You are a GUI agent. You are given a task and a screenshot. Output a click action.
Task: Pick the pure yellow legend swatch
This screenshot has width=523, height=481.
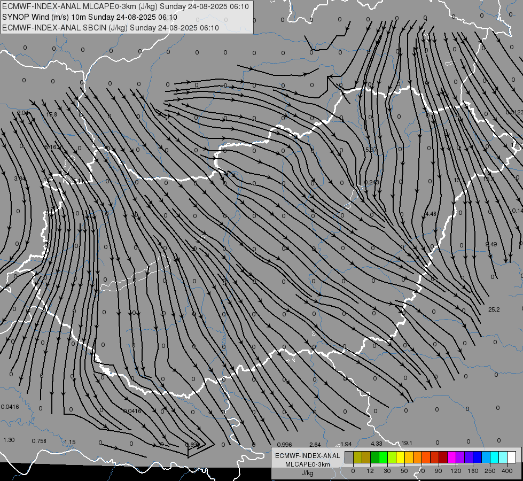[401, 457]
